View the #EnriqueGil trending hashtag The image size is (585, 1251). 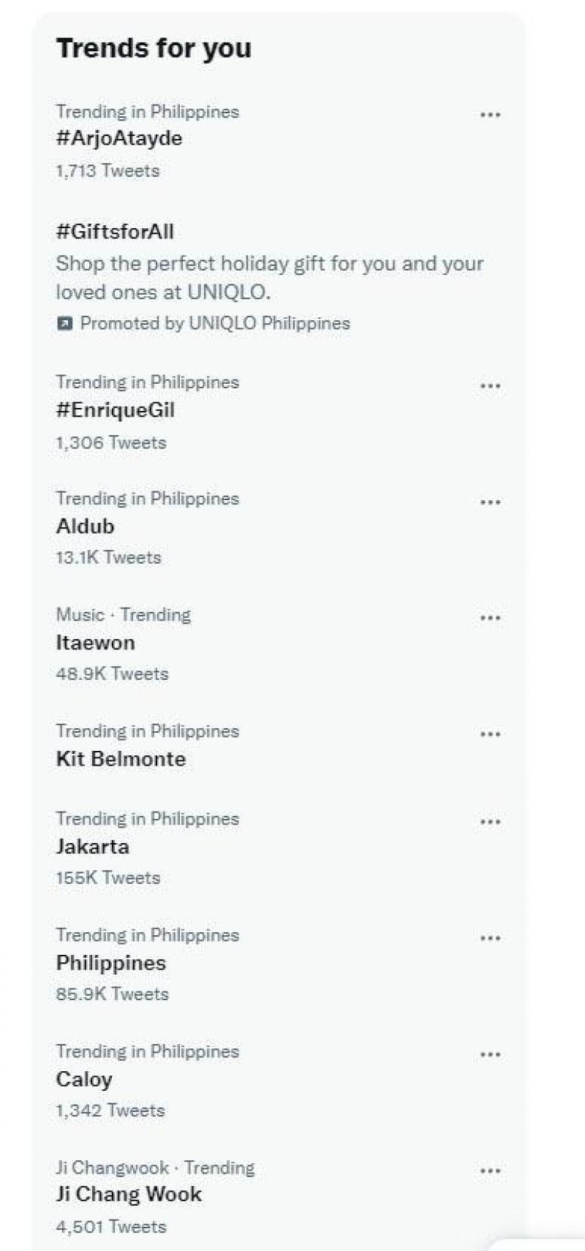116,410
